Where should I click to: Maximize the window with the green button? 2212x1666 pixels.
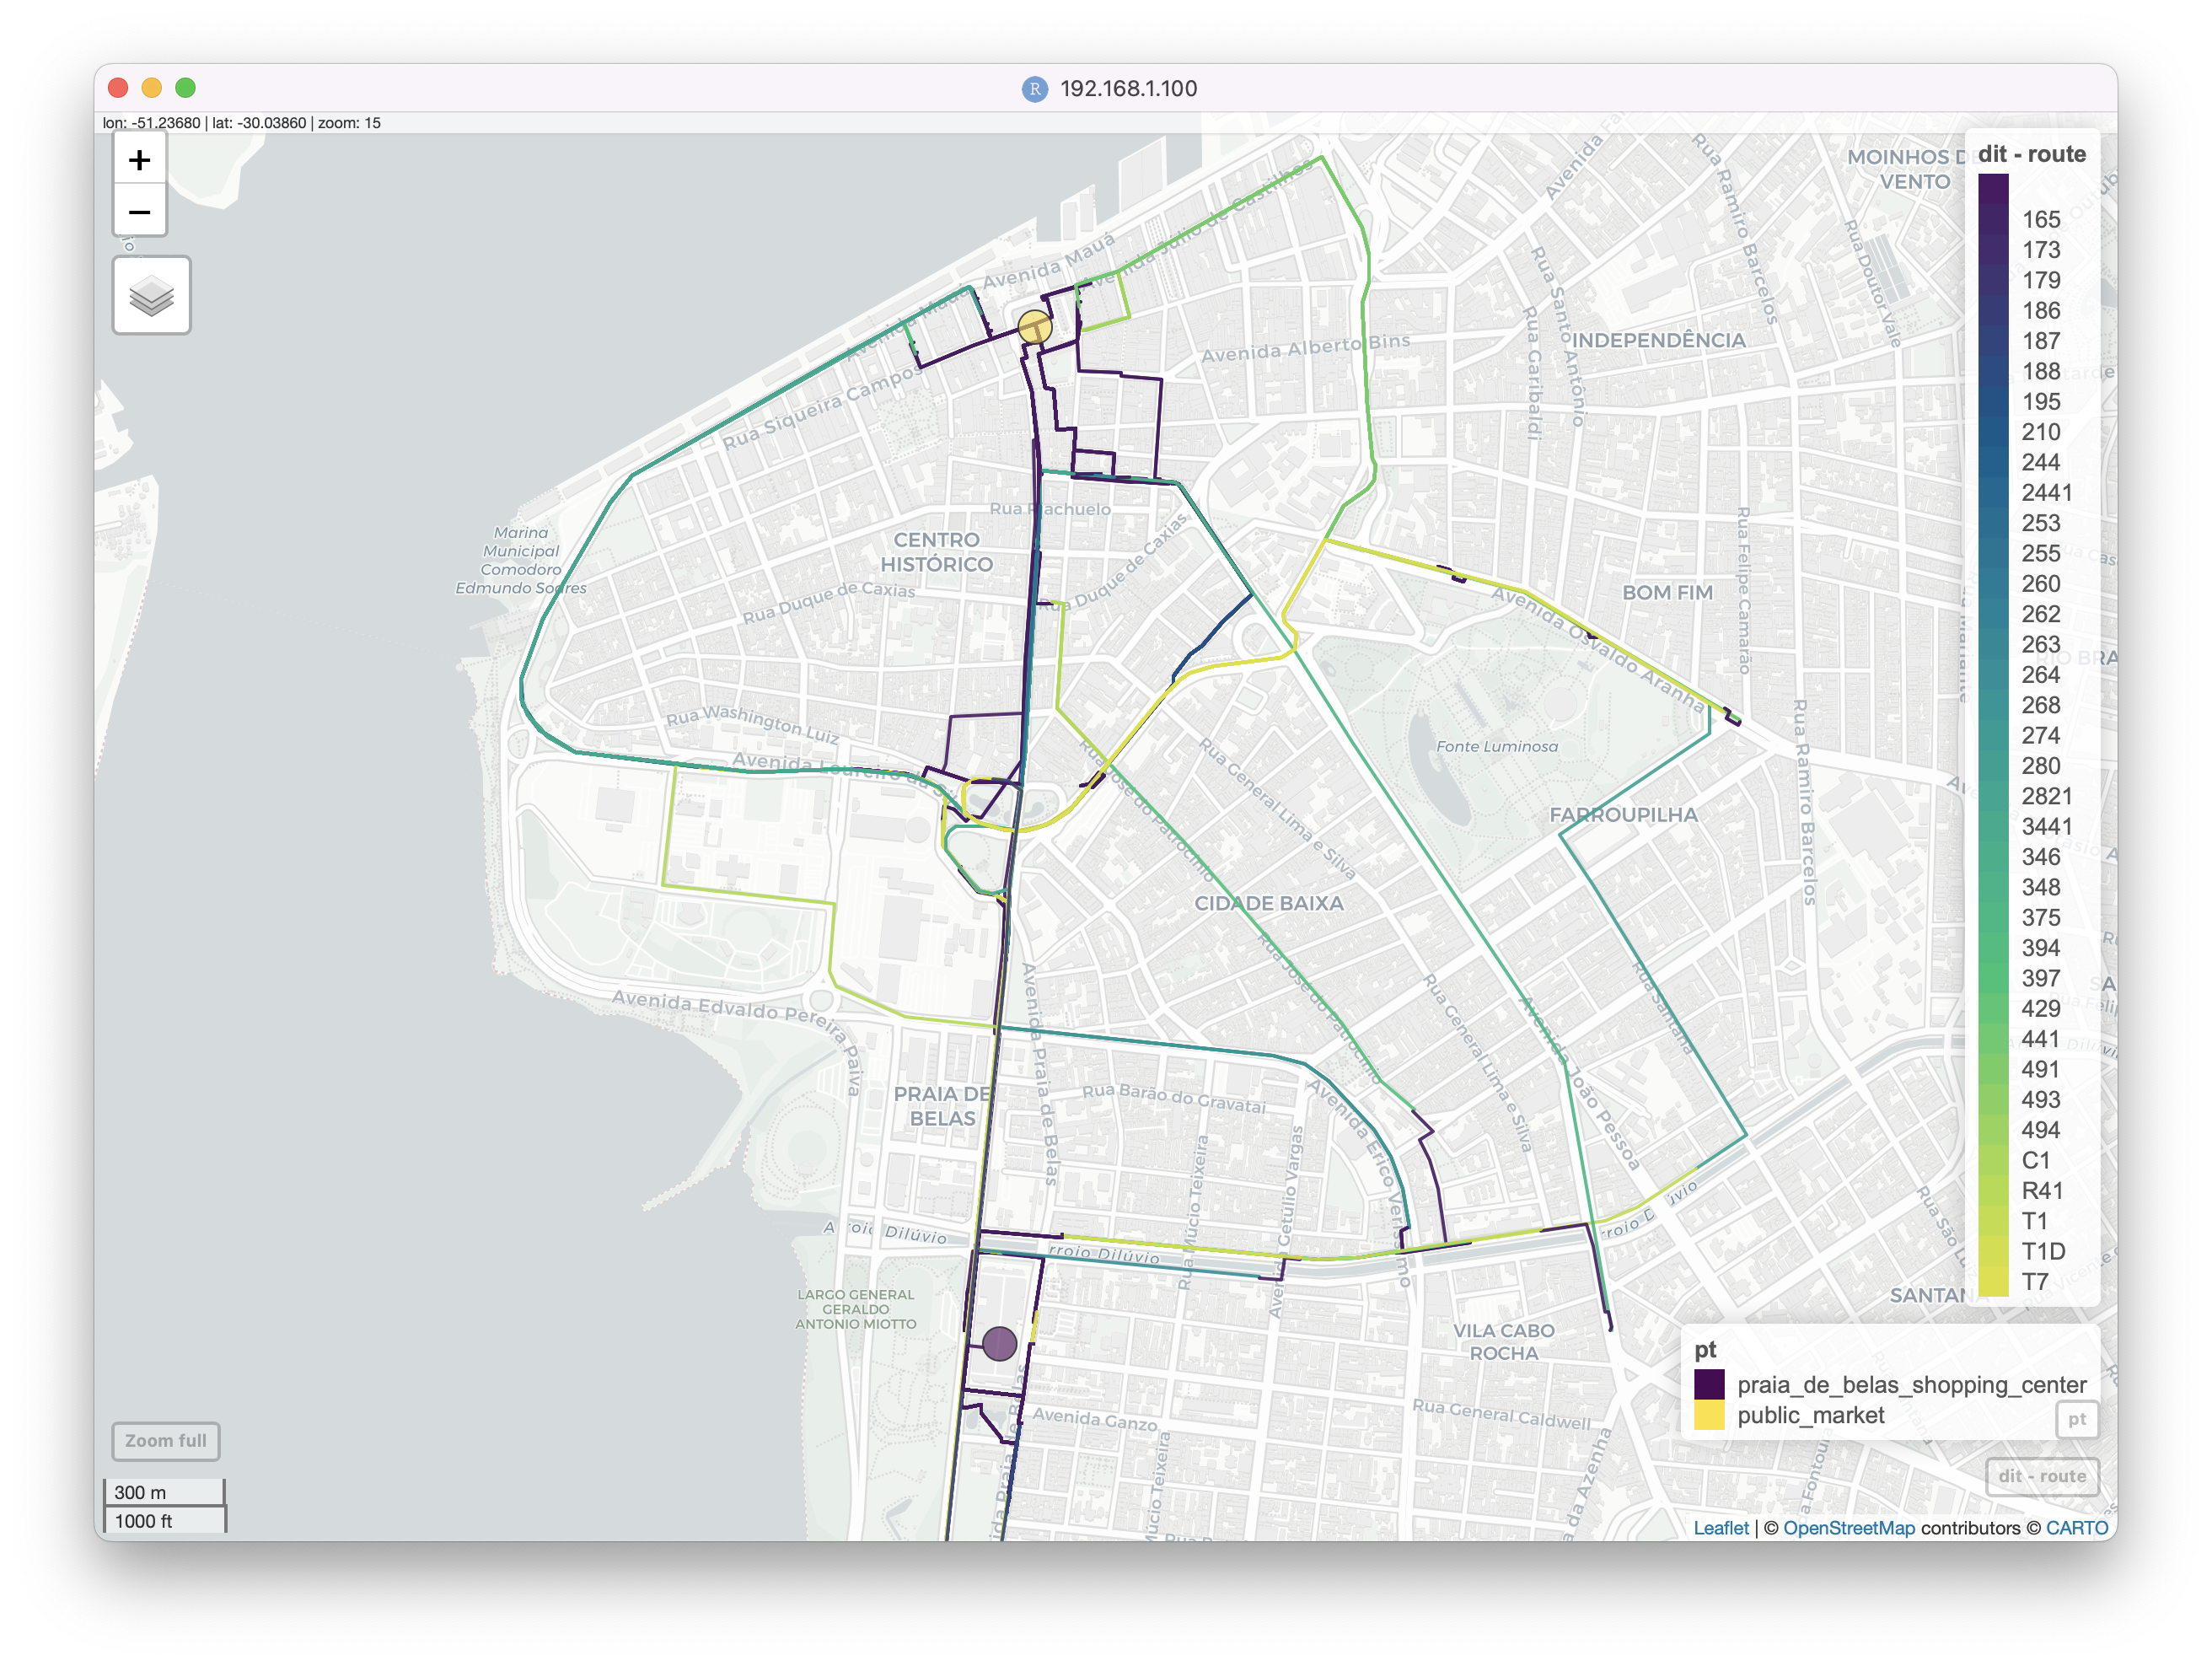coord(185,88)
